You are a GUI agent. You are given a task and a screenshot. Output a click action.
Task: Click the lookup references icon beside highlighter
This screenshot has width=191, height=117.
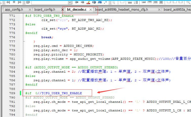[x=94, y=2]
